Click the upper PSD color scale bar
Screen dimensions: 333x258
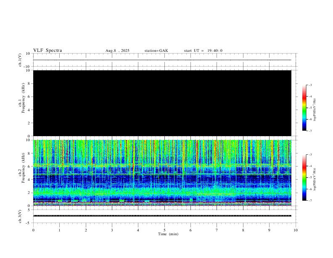pyautogui.click(x=304, y=108)
